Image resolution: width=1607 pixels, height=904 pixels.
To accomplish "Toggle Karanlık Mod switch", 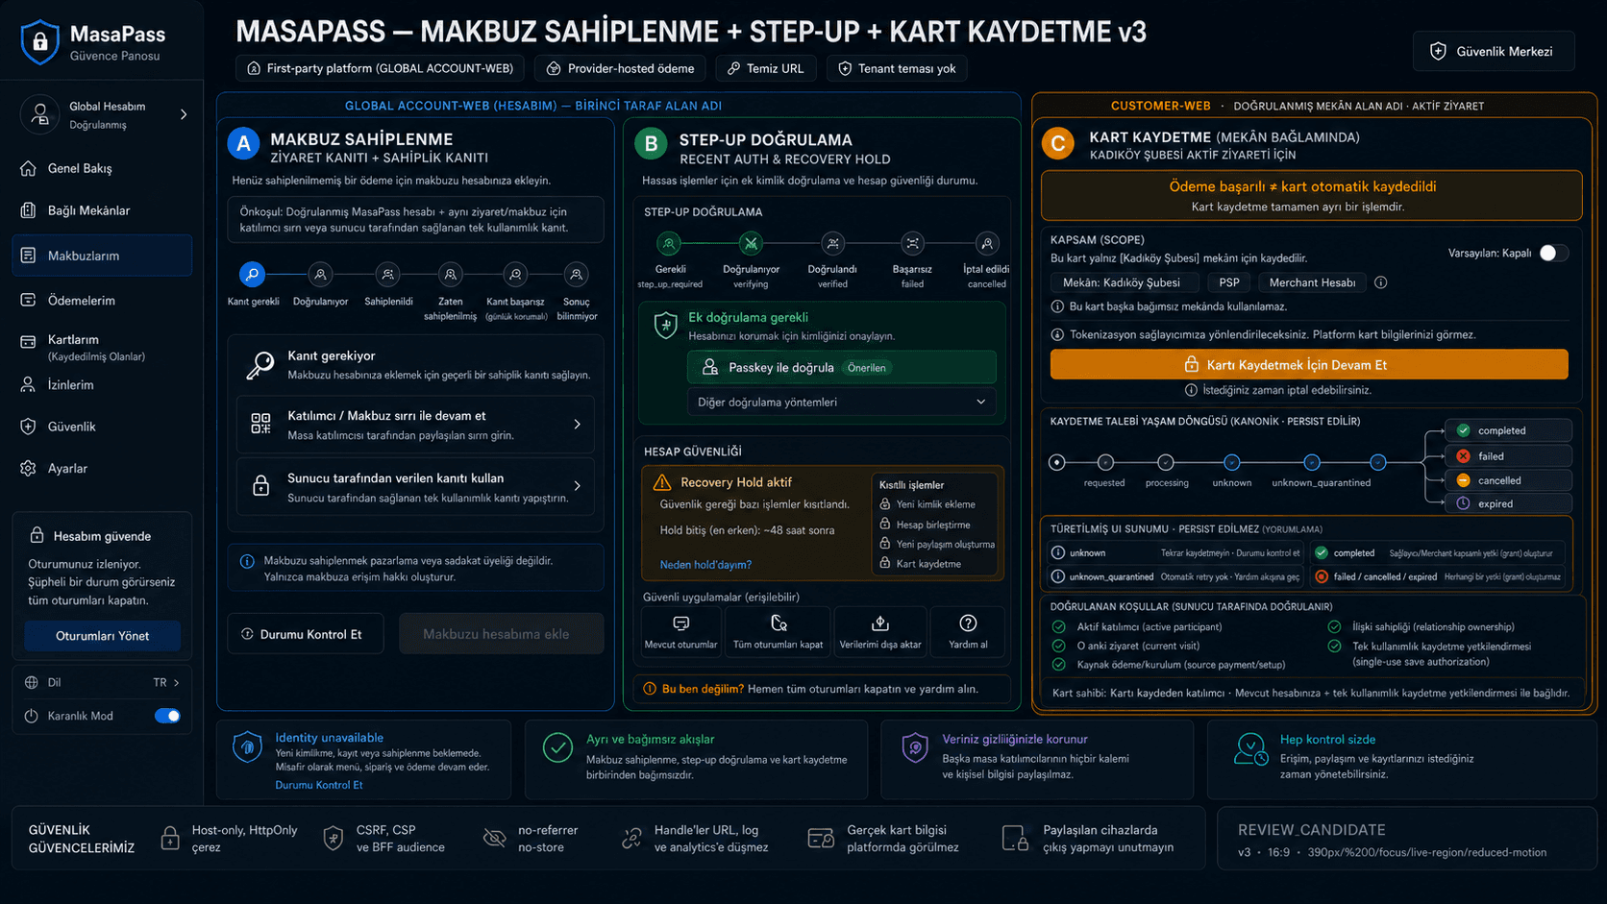I will pyautogui.click(x=167, y=716).
